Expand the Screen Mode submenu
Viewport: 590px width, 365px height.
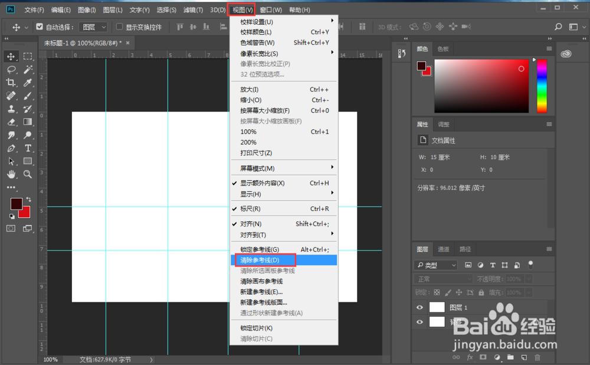click(x=284, y=168)
